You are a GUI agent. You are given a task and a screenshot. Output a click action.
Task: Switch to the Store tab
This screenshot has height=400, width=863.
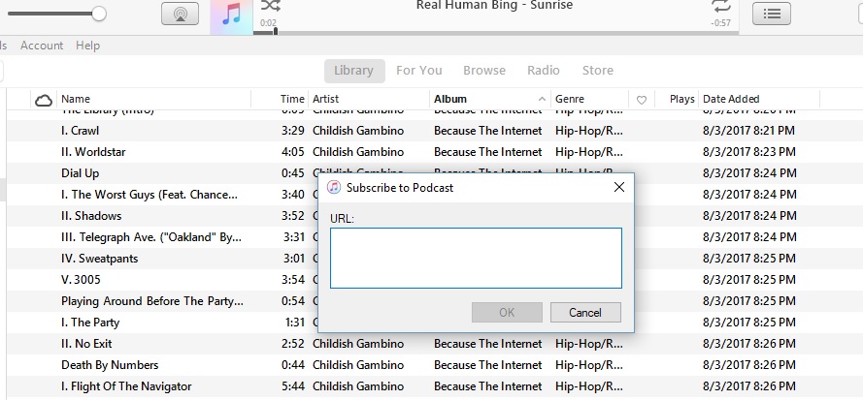point(598,71)
